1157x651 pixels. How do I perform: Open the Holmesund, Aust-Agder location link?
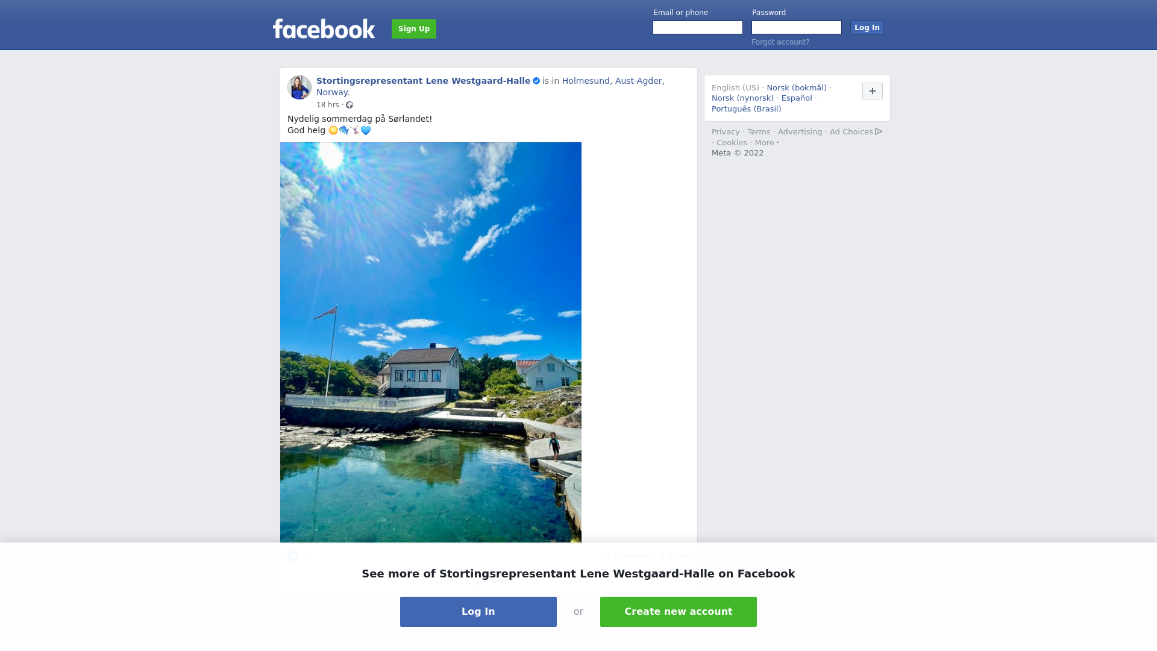point(613,81)
